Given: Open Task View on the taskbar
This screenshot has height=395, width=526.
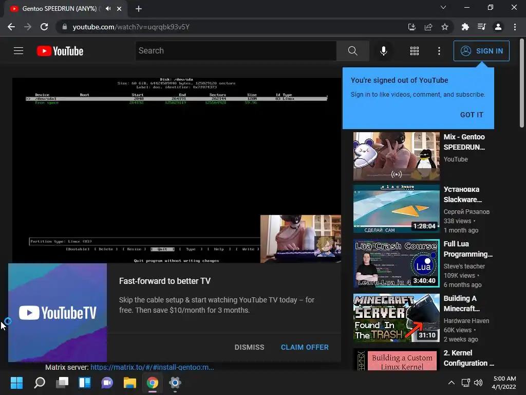Looking at the screenshot, I should pos(62,383).
